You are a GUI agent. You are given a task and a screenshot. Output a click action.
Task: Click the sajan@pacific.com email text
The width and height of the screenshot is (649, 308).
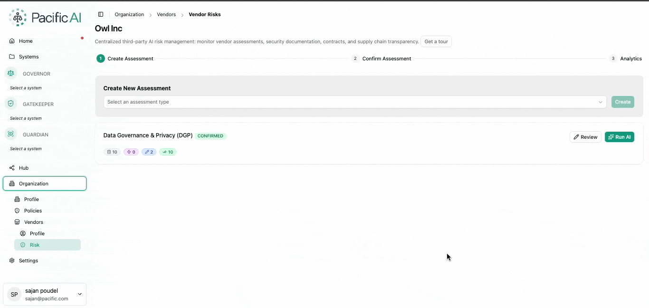click(x=47, y=299)
